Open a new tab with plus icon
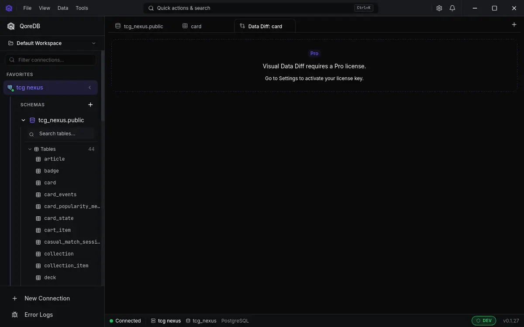 click(514, 24)
